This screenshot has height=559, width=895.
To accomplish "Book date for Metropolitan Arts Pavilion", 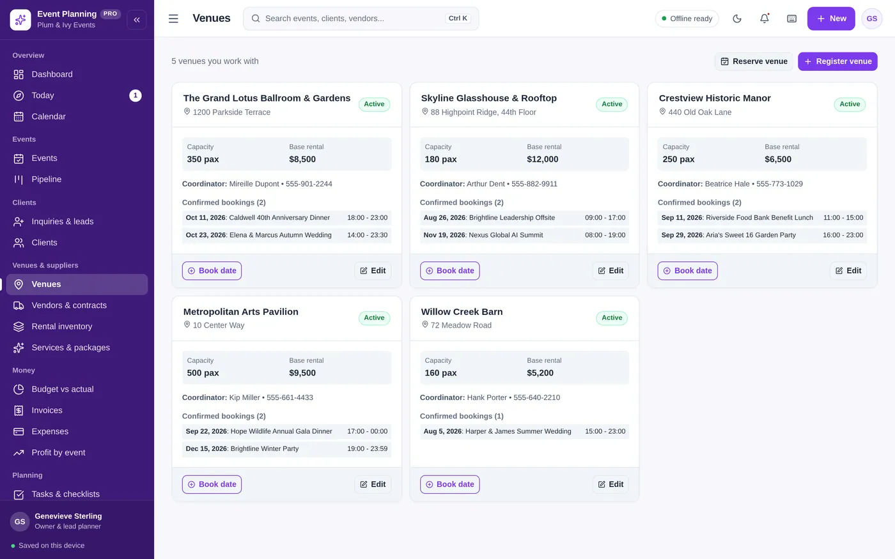I will coord(212,484).
